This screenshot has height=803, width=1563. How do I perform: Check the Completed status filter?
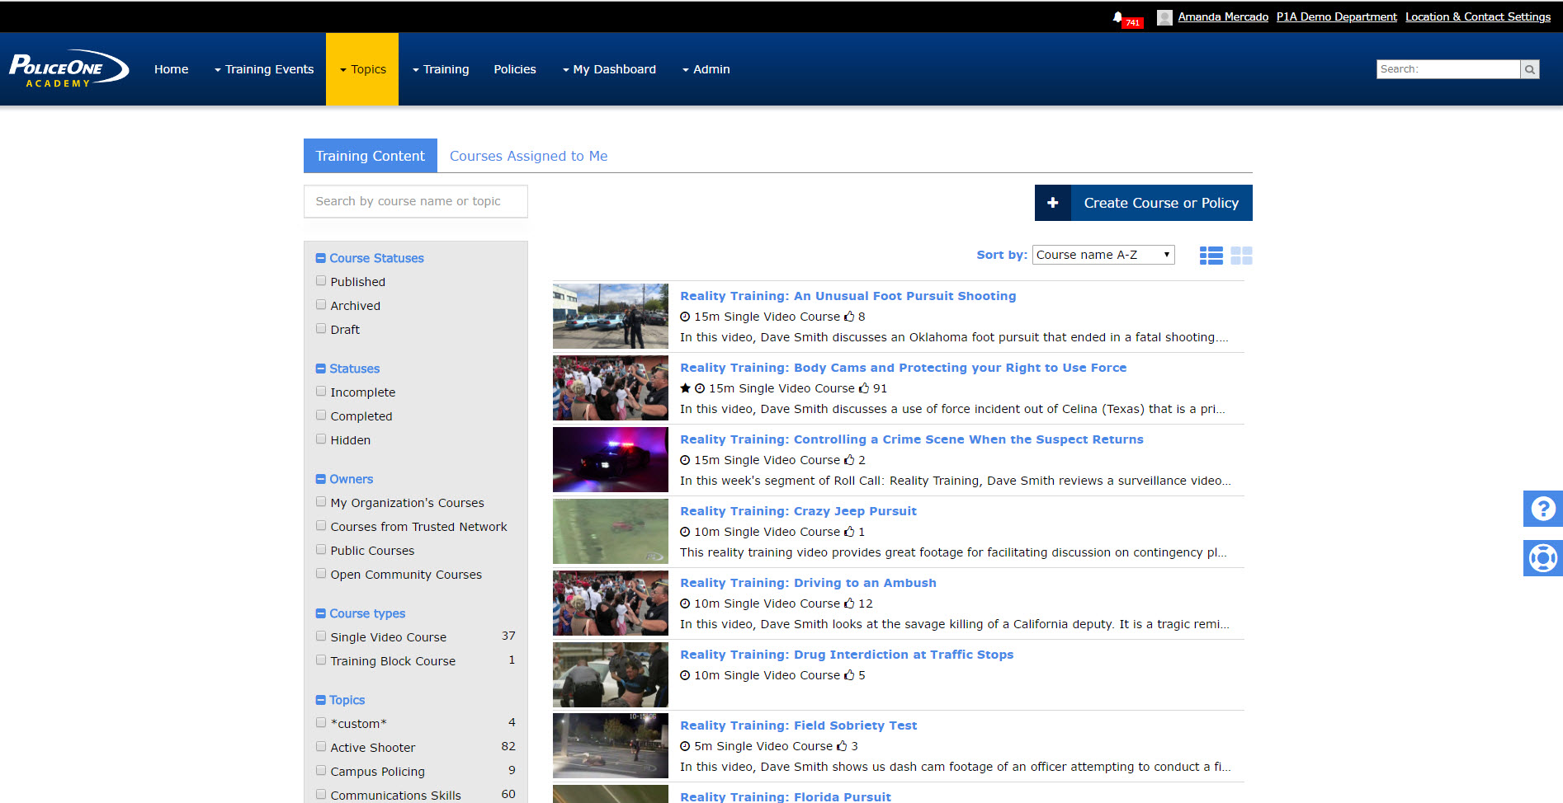pyautogui.click(x=321, y=416)
